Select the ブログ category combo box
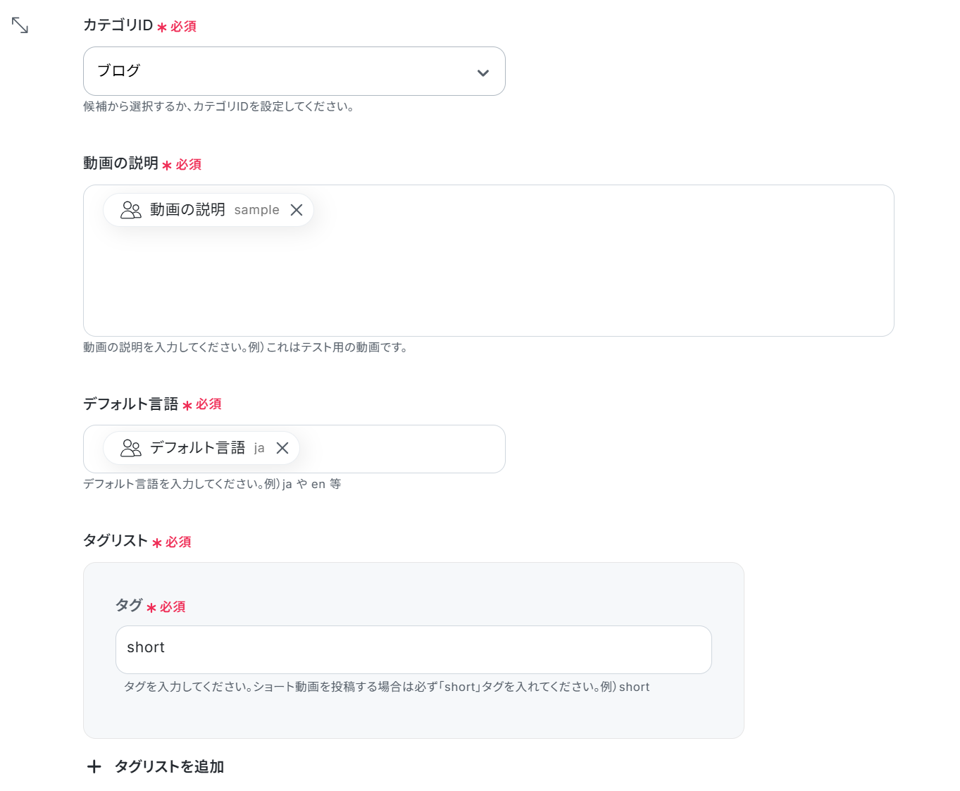This screenshot has width=960, height=791. point(294,71)
